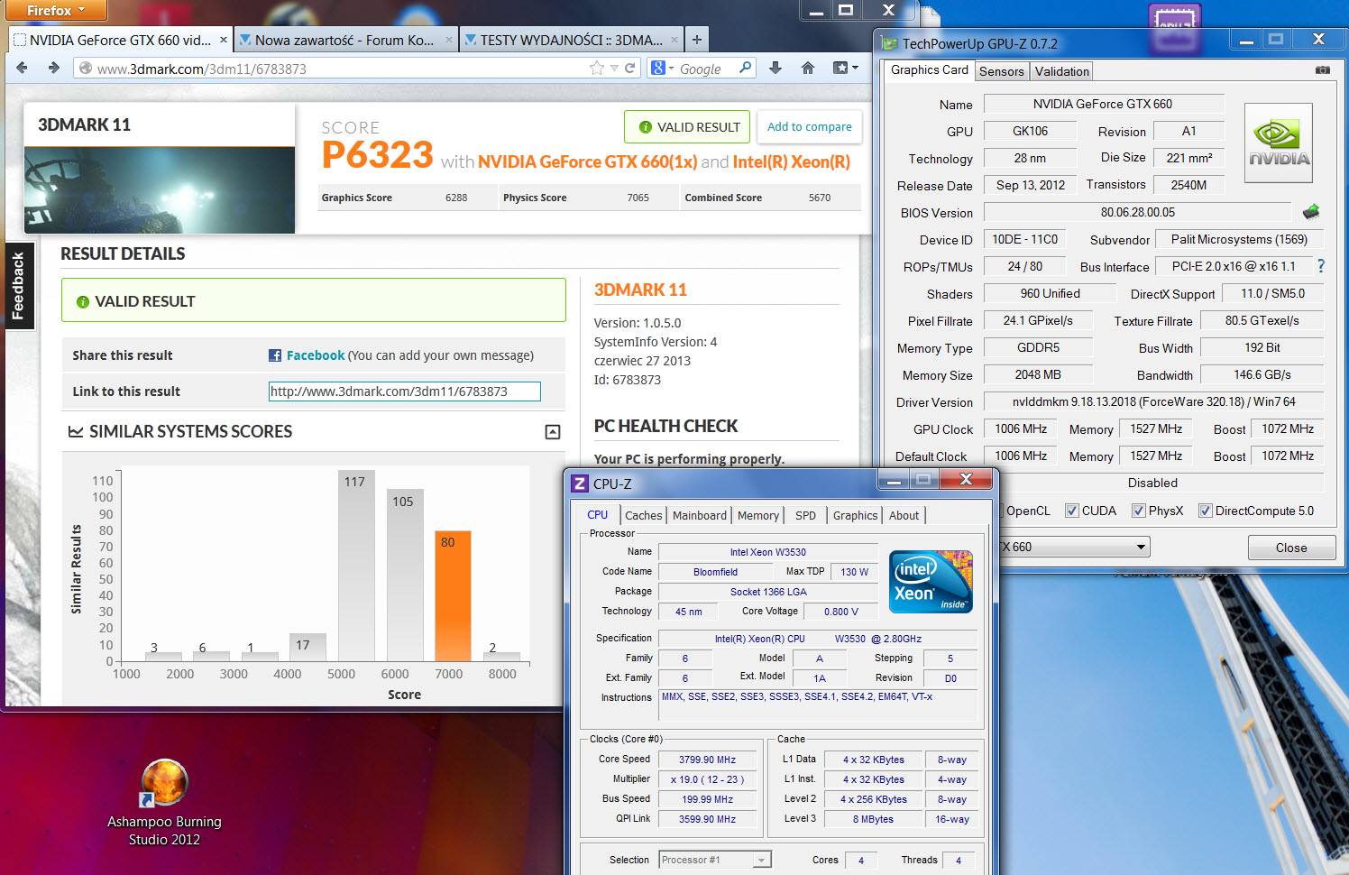Open a new Firefox tab

[696, 40]
